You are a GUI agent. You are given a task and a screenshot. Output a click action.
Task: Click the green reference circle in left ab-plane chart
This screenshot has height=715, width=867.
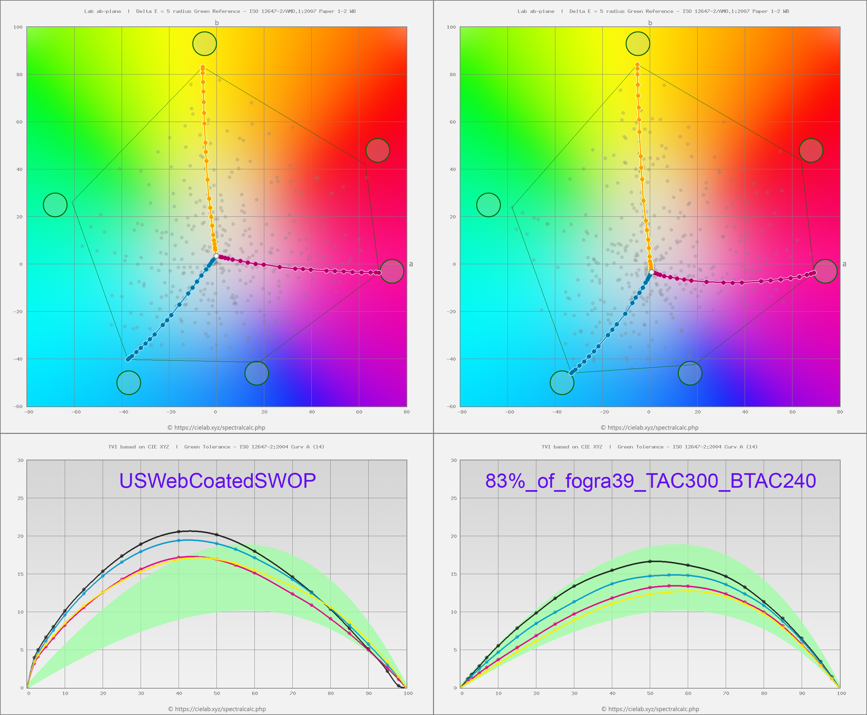(55, 205)
